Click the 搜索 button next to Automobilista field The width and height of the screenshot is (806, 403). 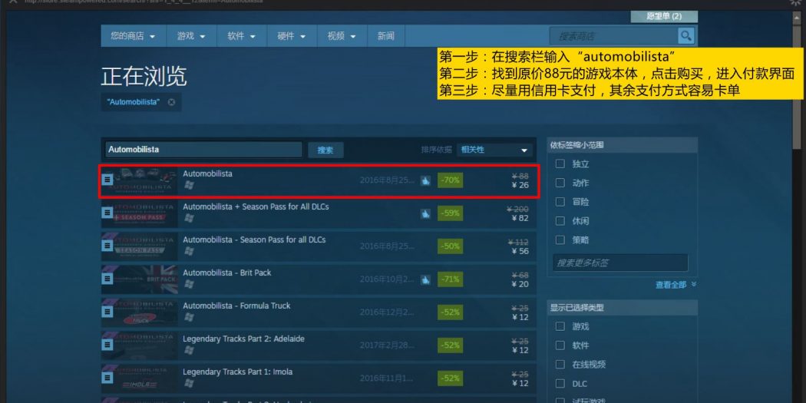(x=325, y=150)
